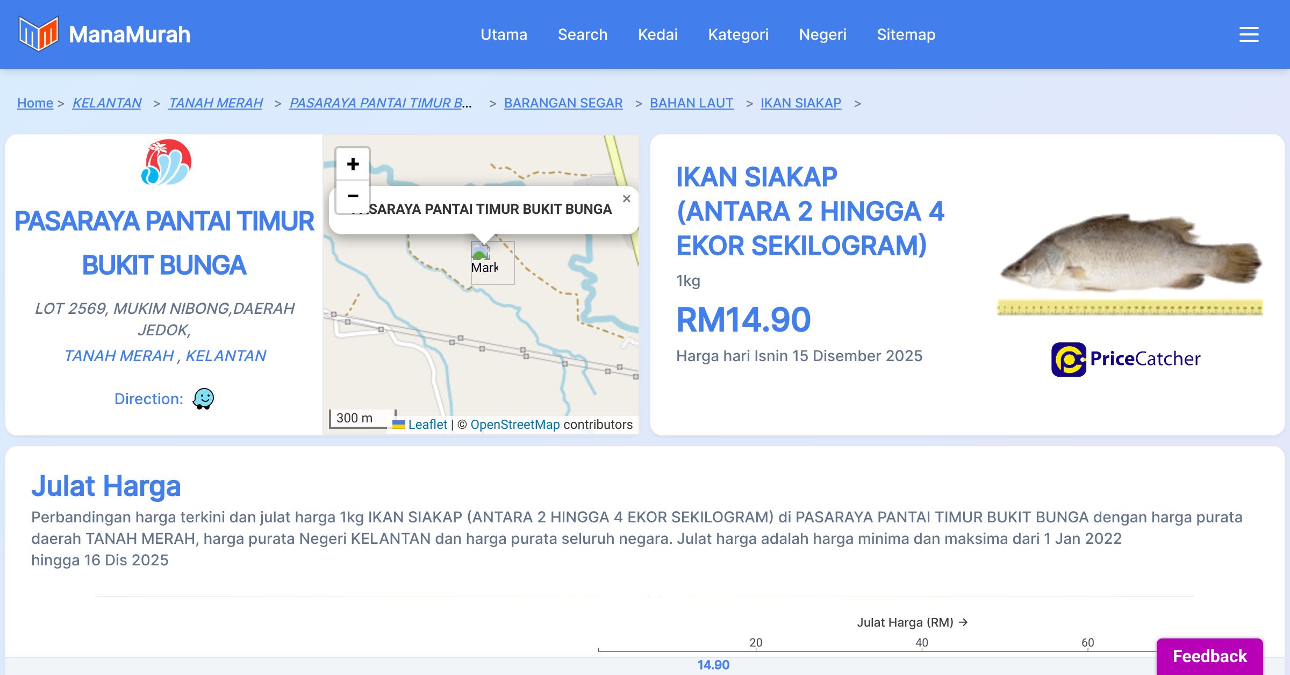Viewport: 1290px width, 675px height.
Task: Follow the OpenStreetMap attribution link
Action: point(514,425)
